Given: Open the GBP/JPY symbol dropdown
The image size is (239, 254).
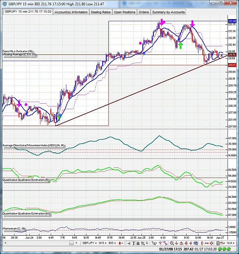Looking at the screenshot, I should point(89,243).
